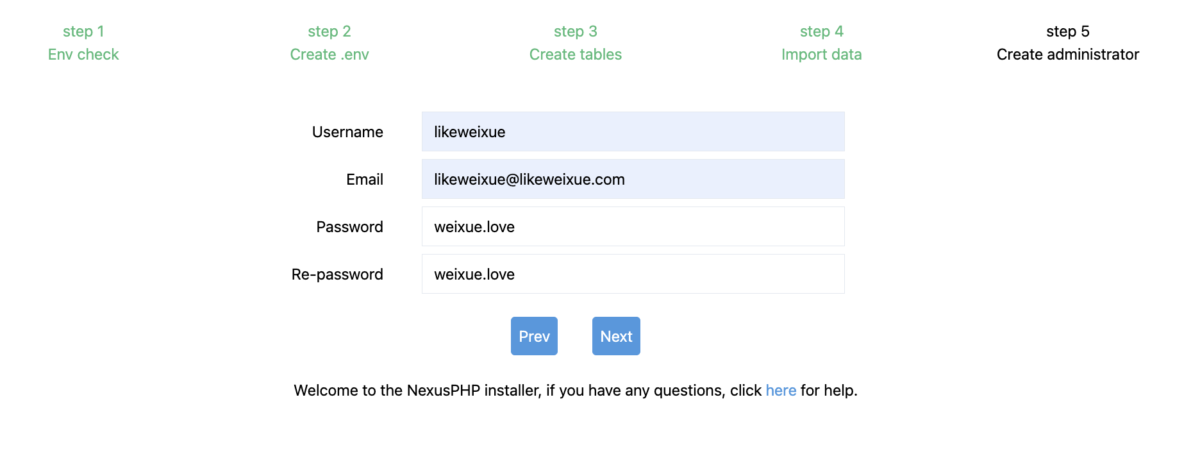Click the "step 4" heading
The width and height of the screenshot is (1200, 463).
[x=821, y=31]
